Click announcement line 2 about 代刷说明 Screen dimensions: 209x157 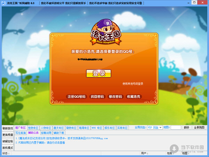40,143
